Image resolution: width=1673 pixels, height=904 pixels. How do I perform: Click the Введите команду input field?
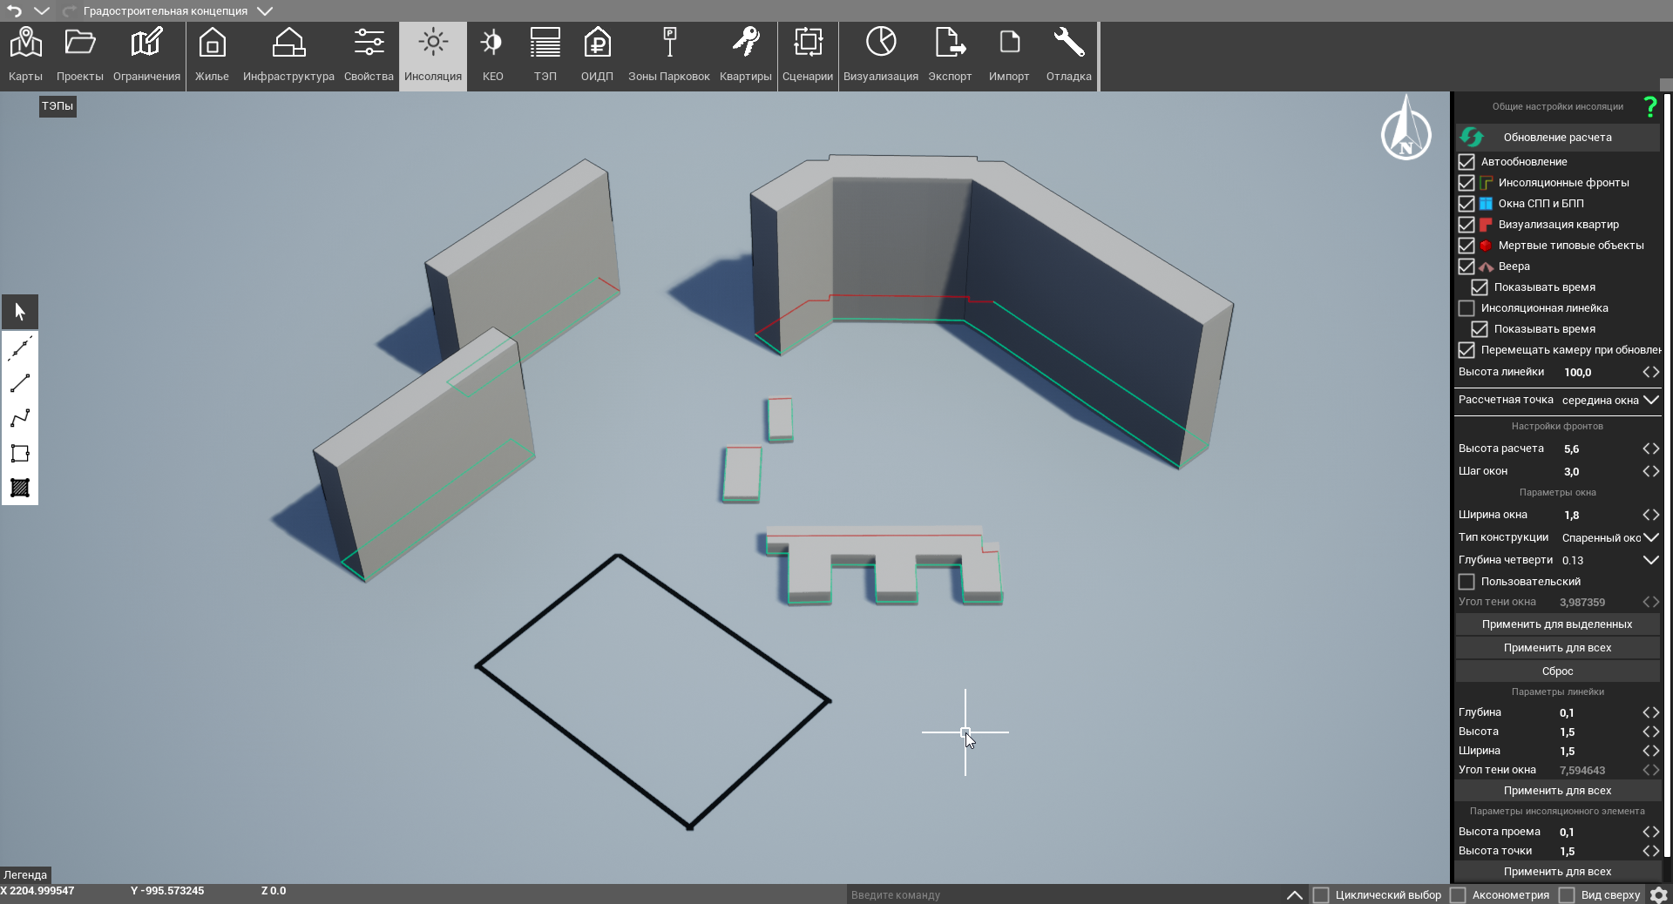click(1063, 894)
